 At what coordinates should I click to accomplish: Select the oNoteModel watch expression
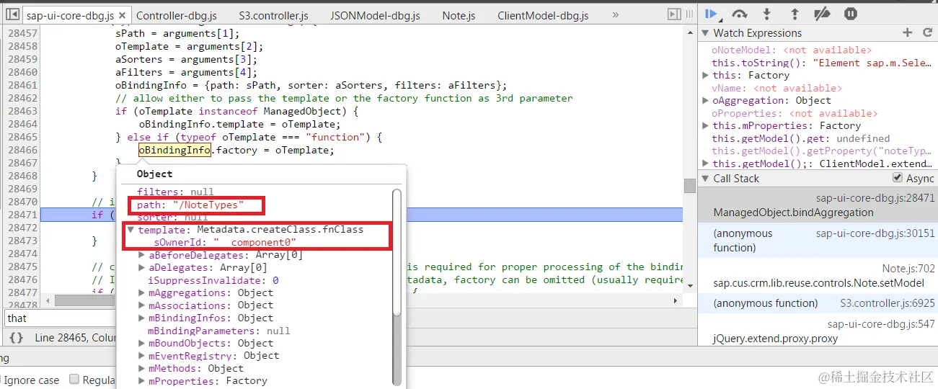click(x=792, y=50)
